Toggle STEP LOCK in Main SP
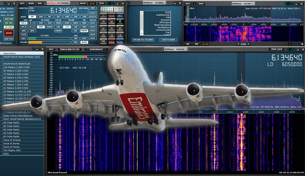The height and width of the screenshot is (176, 305). pos(277,49)
